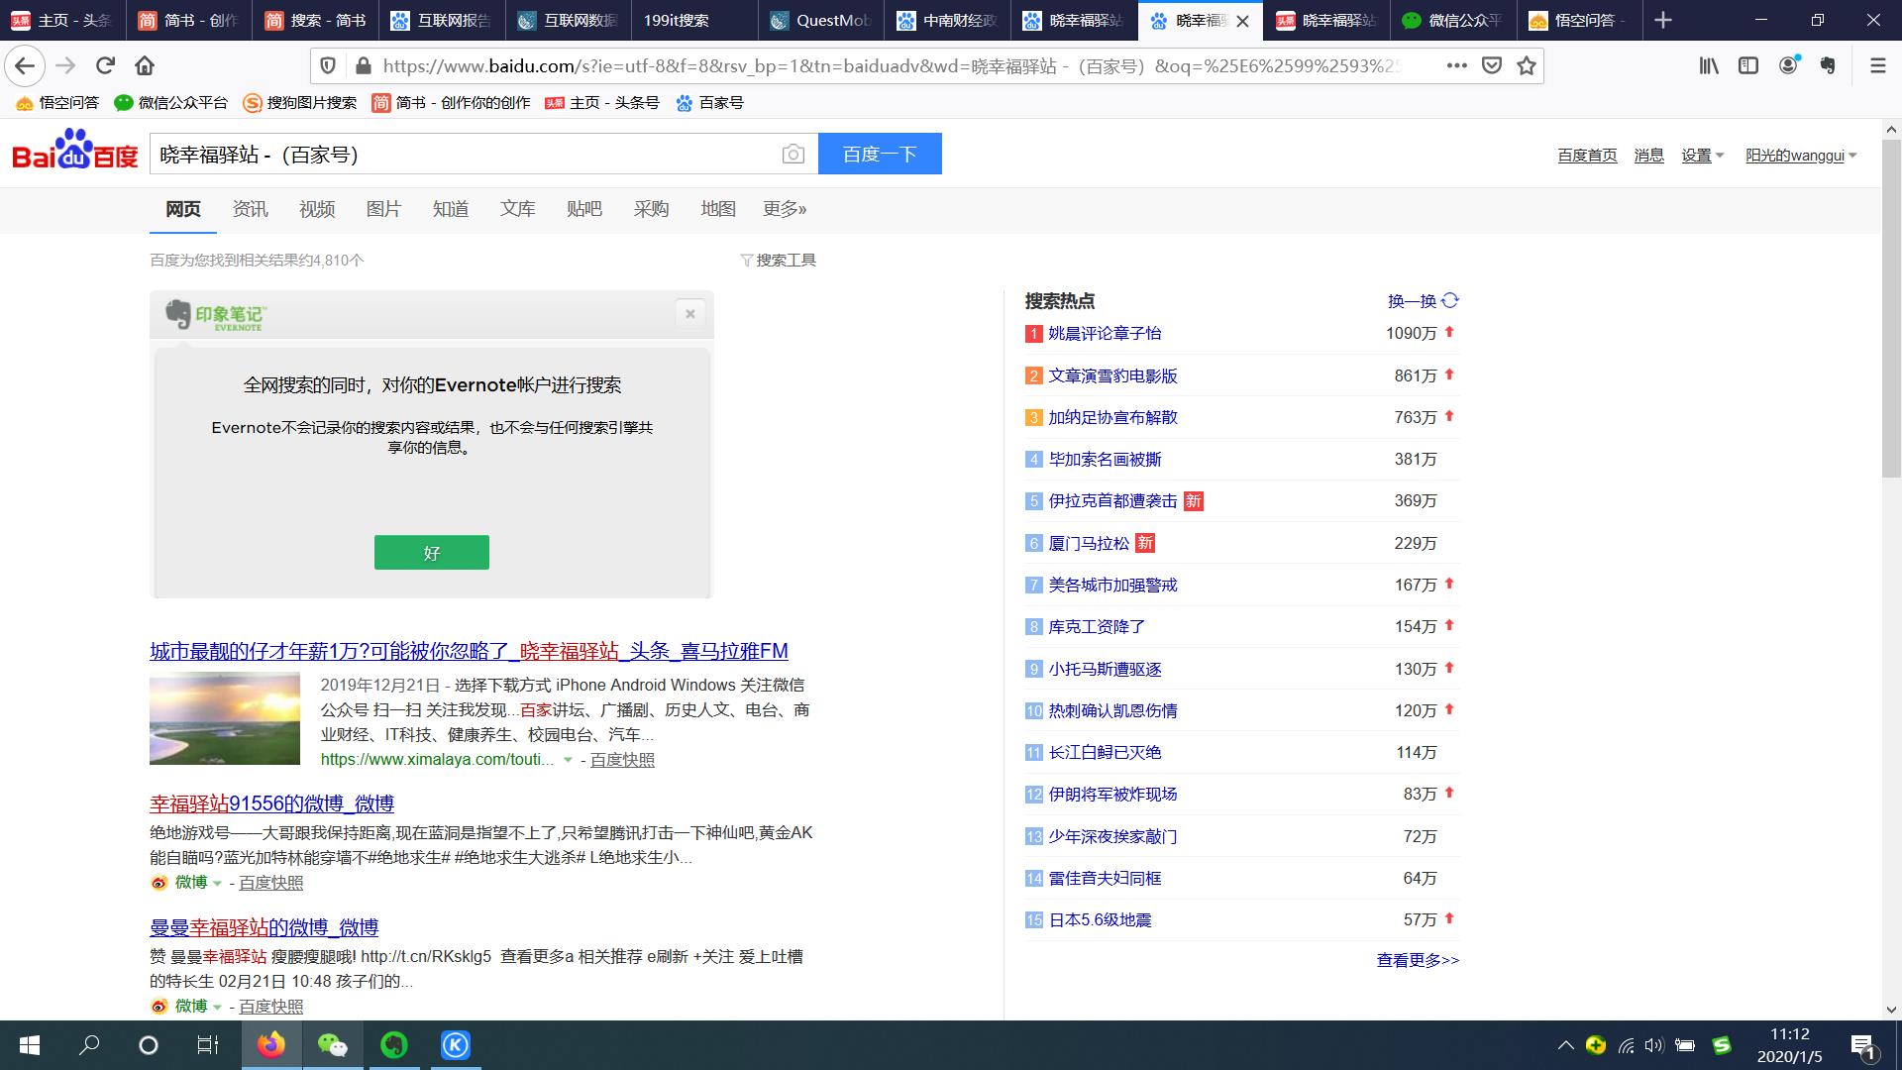Screen dimensions: 1902x1070
Task: Click the page vertical scrollbar thumb
Action: (1891, 307)
